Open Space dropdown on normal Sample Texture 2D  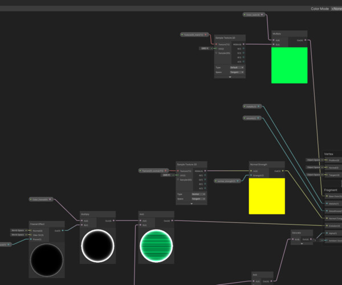click(198, 199)
